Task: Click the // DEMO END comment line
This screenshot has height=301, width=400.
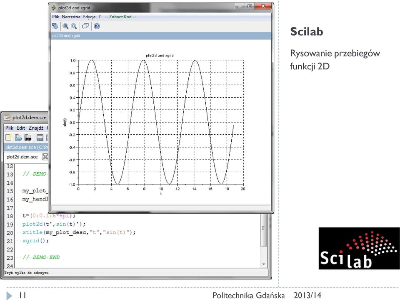Action: [41, 257]
